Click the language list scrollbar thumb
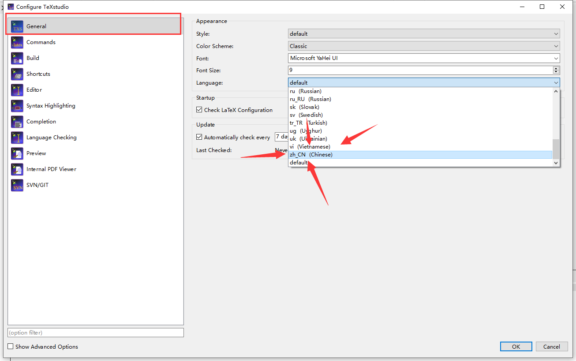The height and width of the screenshot is (361, 576). (x=556, y=149)
